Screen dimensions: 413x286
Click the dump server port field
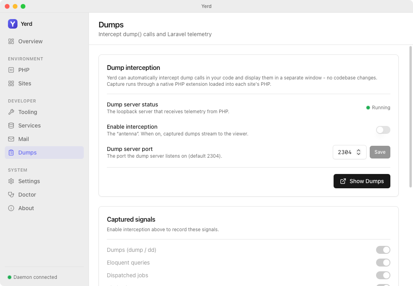click(349, 152)
